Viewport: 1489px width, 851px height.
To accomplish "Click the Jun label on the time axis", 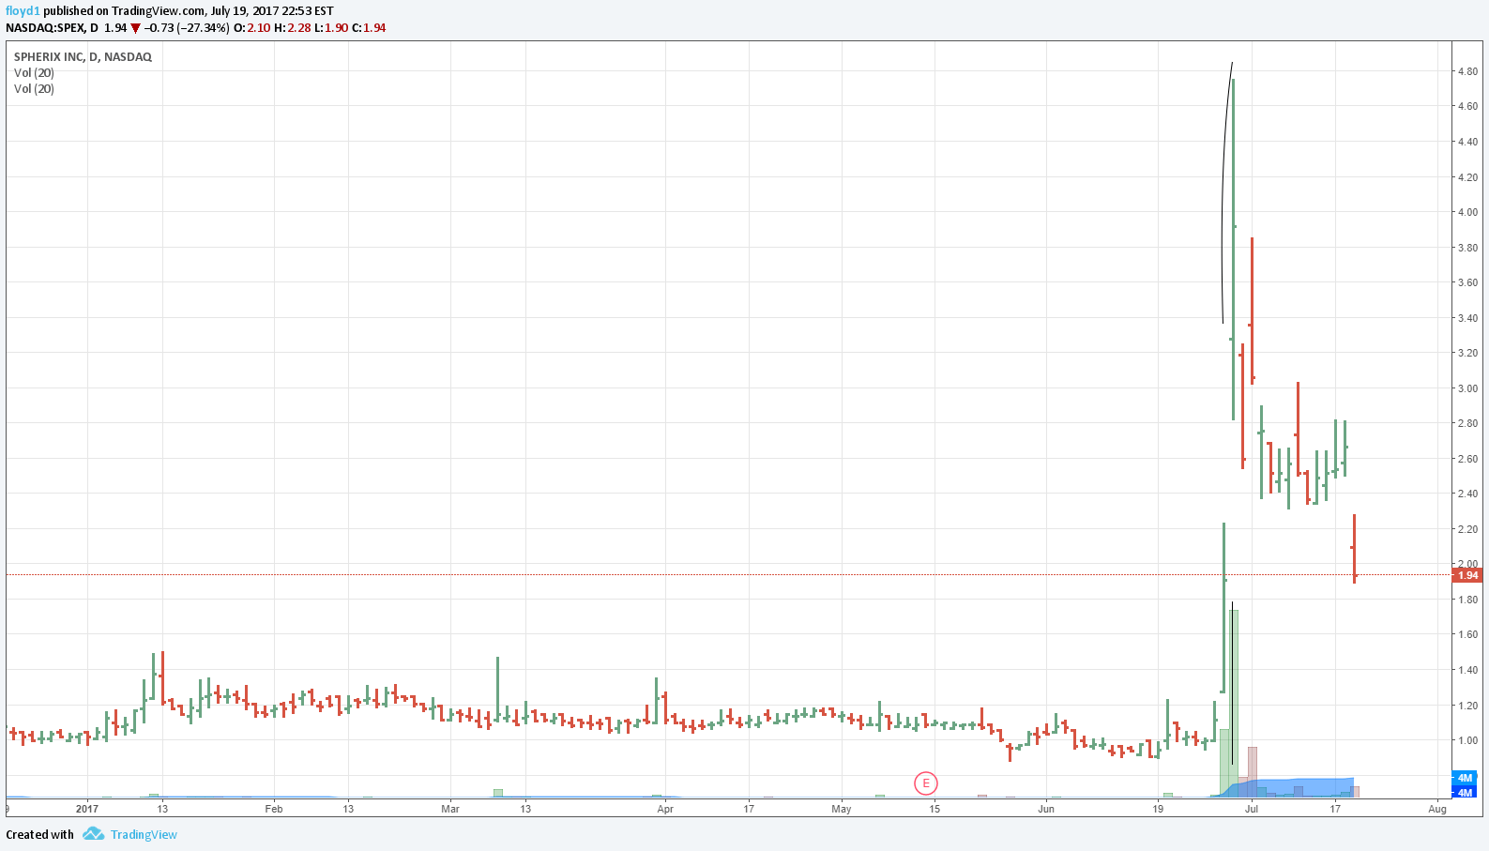I will (x=1046, y=809).
